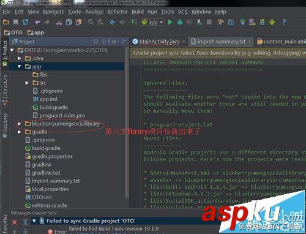Expand the .idea folder
306x234 pixels.
tap(20, 58)
